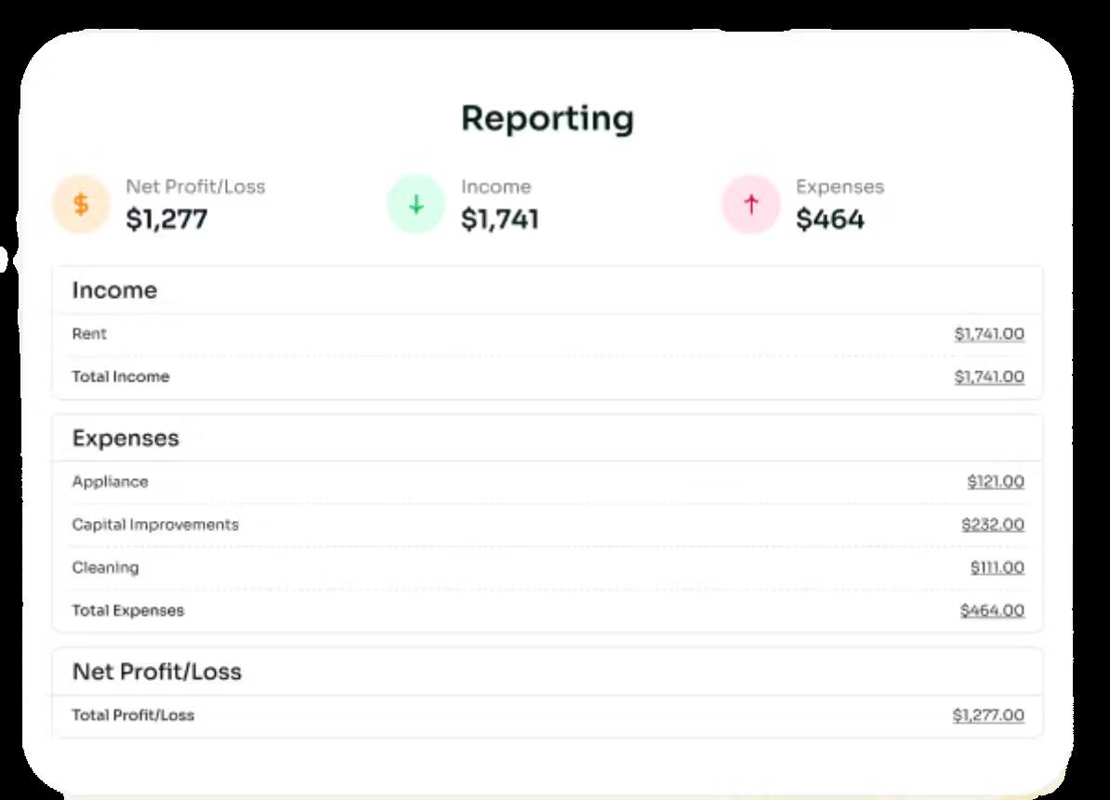
Task: Select the Expenses section header in table
Action: pos(126,438)
